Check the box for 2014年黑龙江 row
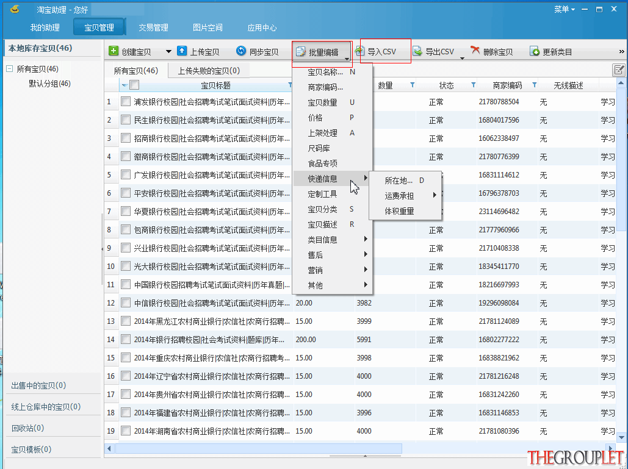628x469 pixels. pos(126,321)
